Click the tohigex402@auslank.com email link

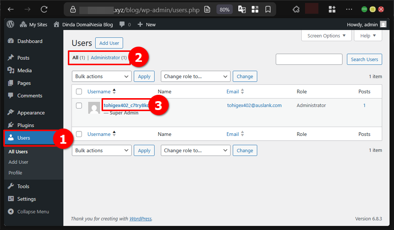coord(254,105)
